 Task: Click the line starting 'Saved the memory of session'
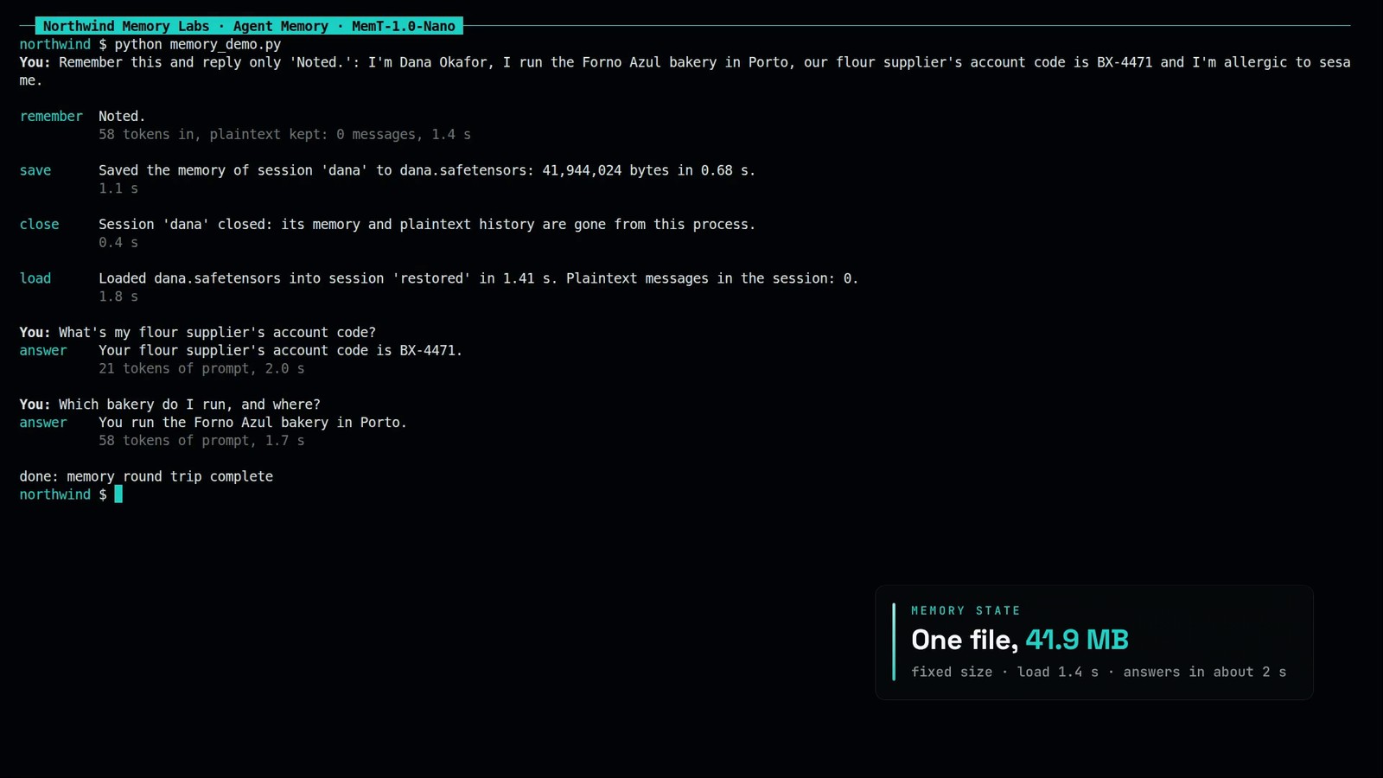(x=427, y=170)
